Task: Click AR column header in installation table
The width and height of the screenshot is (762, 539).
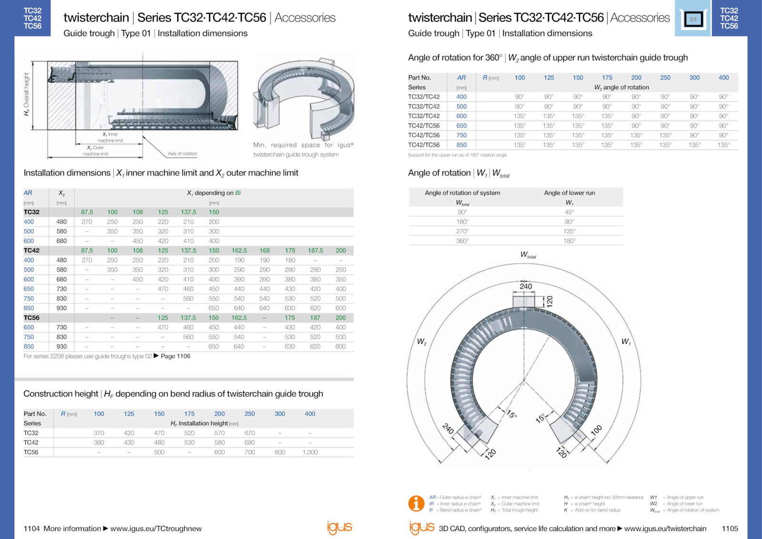Action: click(x=28, y=193)
